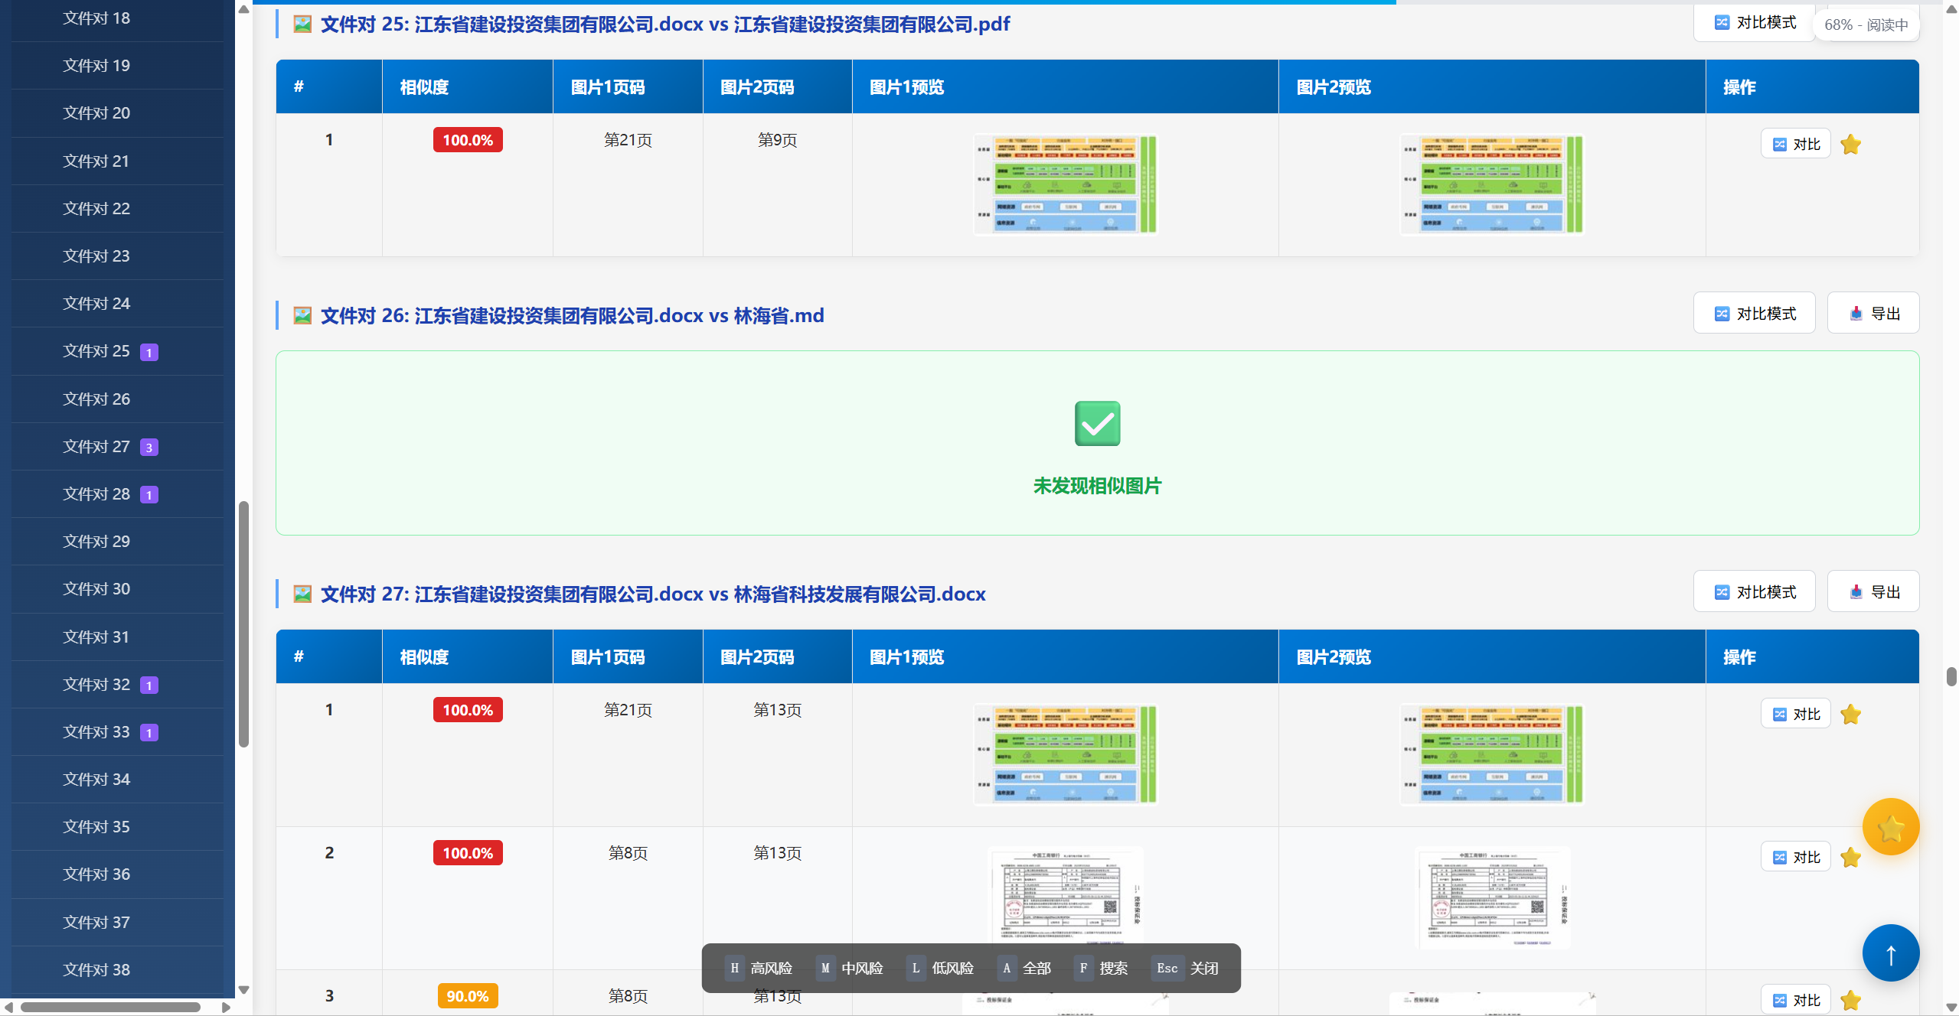Click star icon in 文件对 27 row 1

pos(1850,714)
